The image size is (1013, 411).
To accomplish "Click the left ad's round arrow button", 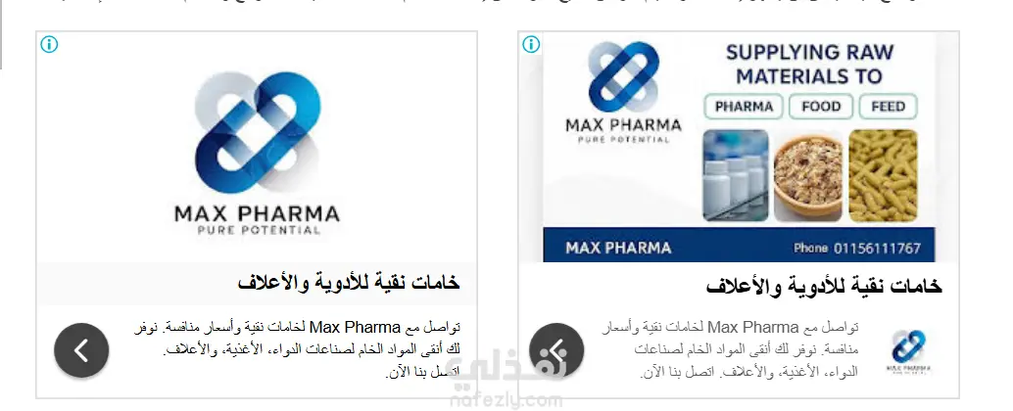I will tap(81, 350).
